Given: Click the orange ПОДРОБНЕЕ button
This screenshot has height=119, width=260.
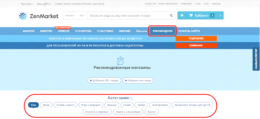Looking at the screenshot, I should click(196, 38).
